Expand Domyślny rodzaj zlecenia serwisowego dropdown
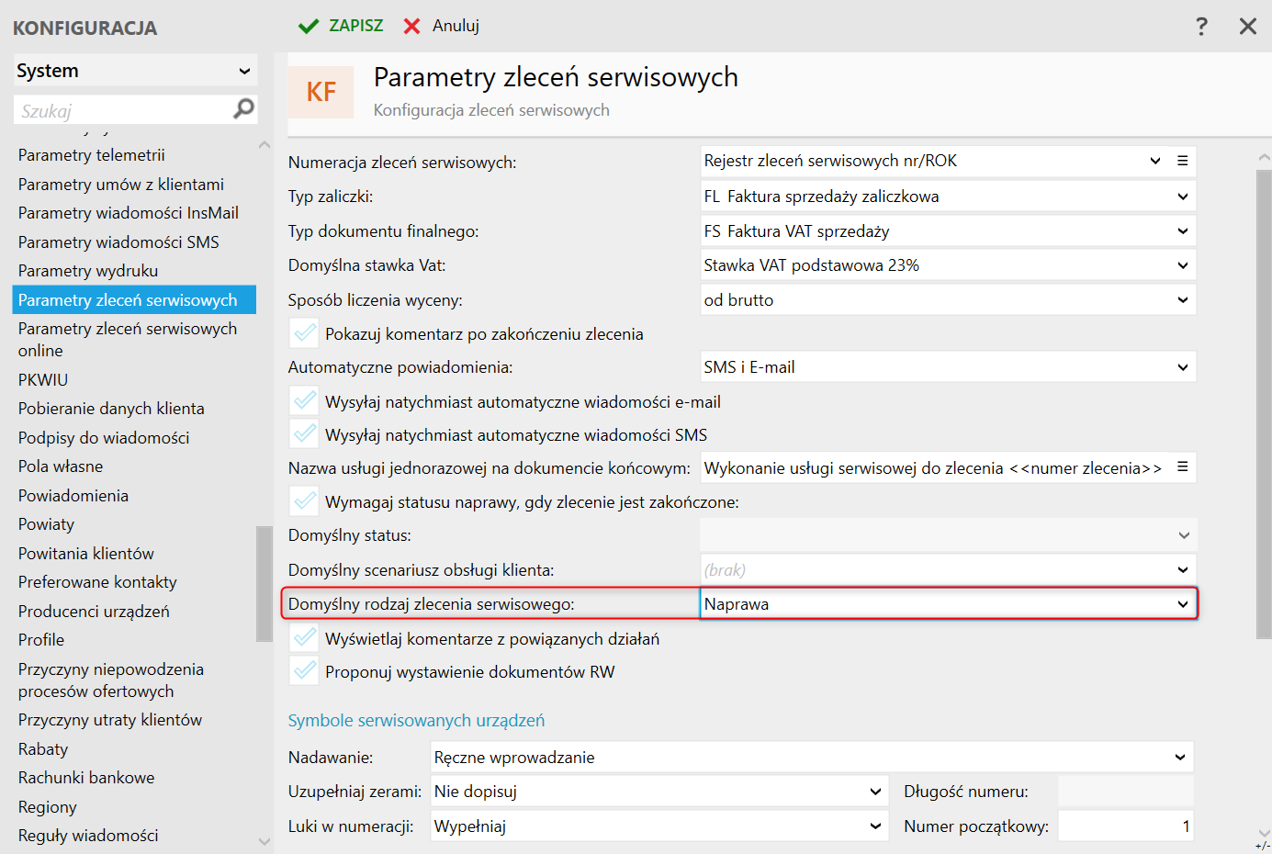1272x854 pixels. point(1182,604)
